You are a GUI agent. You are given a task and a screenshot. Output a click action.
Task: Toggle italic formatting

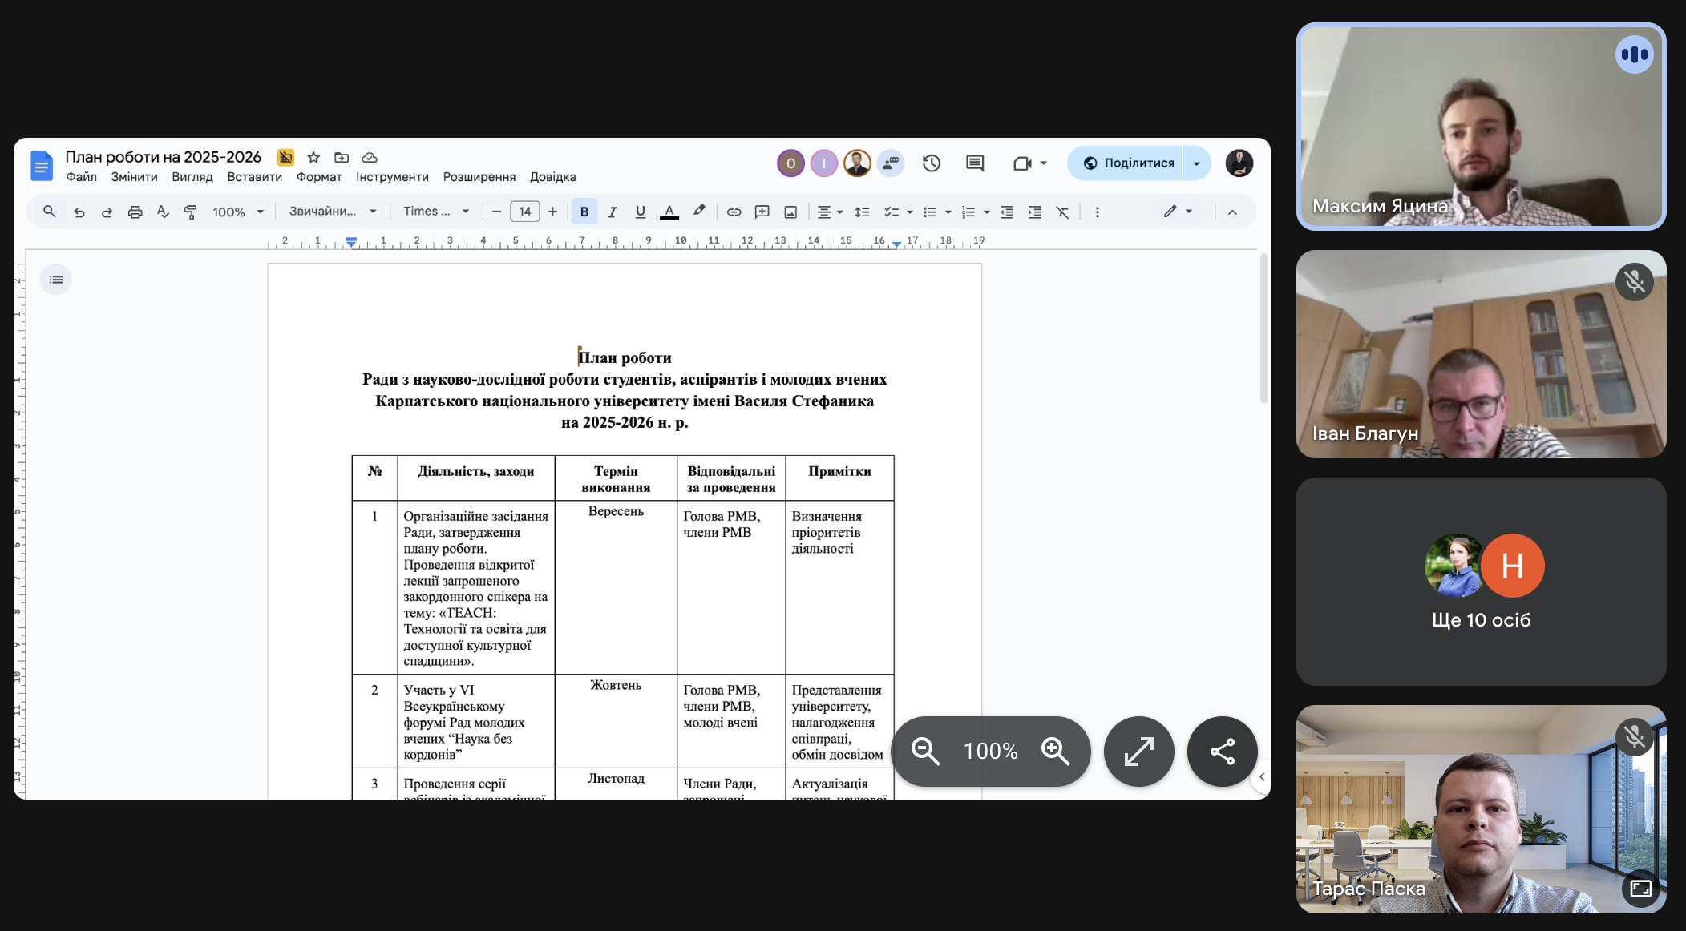pos(613,212)
